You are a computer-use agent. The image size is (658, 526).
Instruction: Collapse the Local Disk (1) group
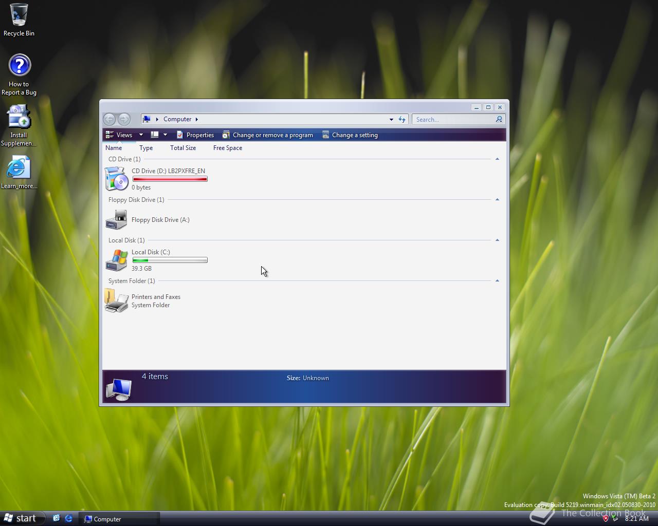[497, 240]
